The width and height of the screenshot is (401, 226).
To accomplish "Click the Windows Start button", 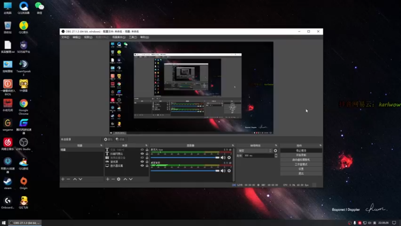I will tap(4, 223).
